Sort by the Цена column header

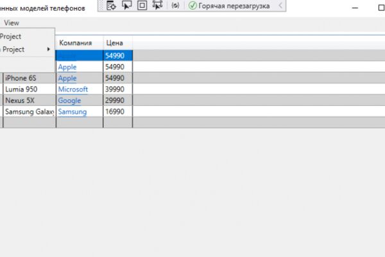click(x=118, y=43)
